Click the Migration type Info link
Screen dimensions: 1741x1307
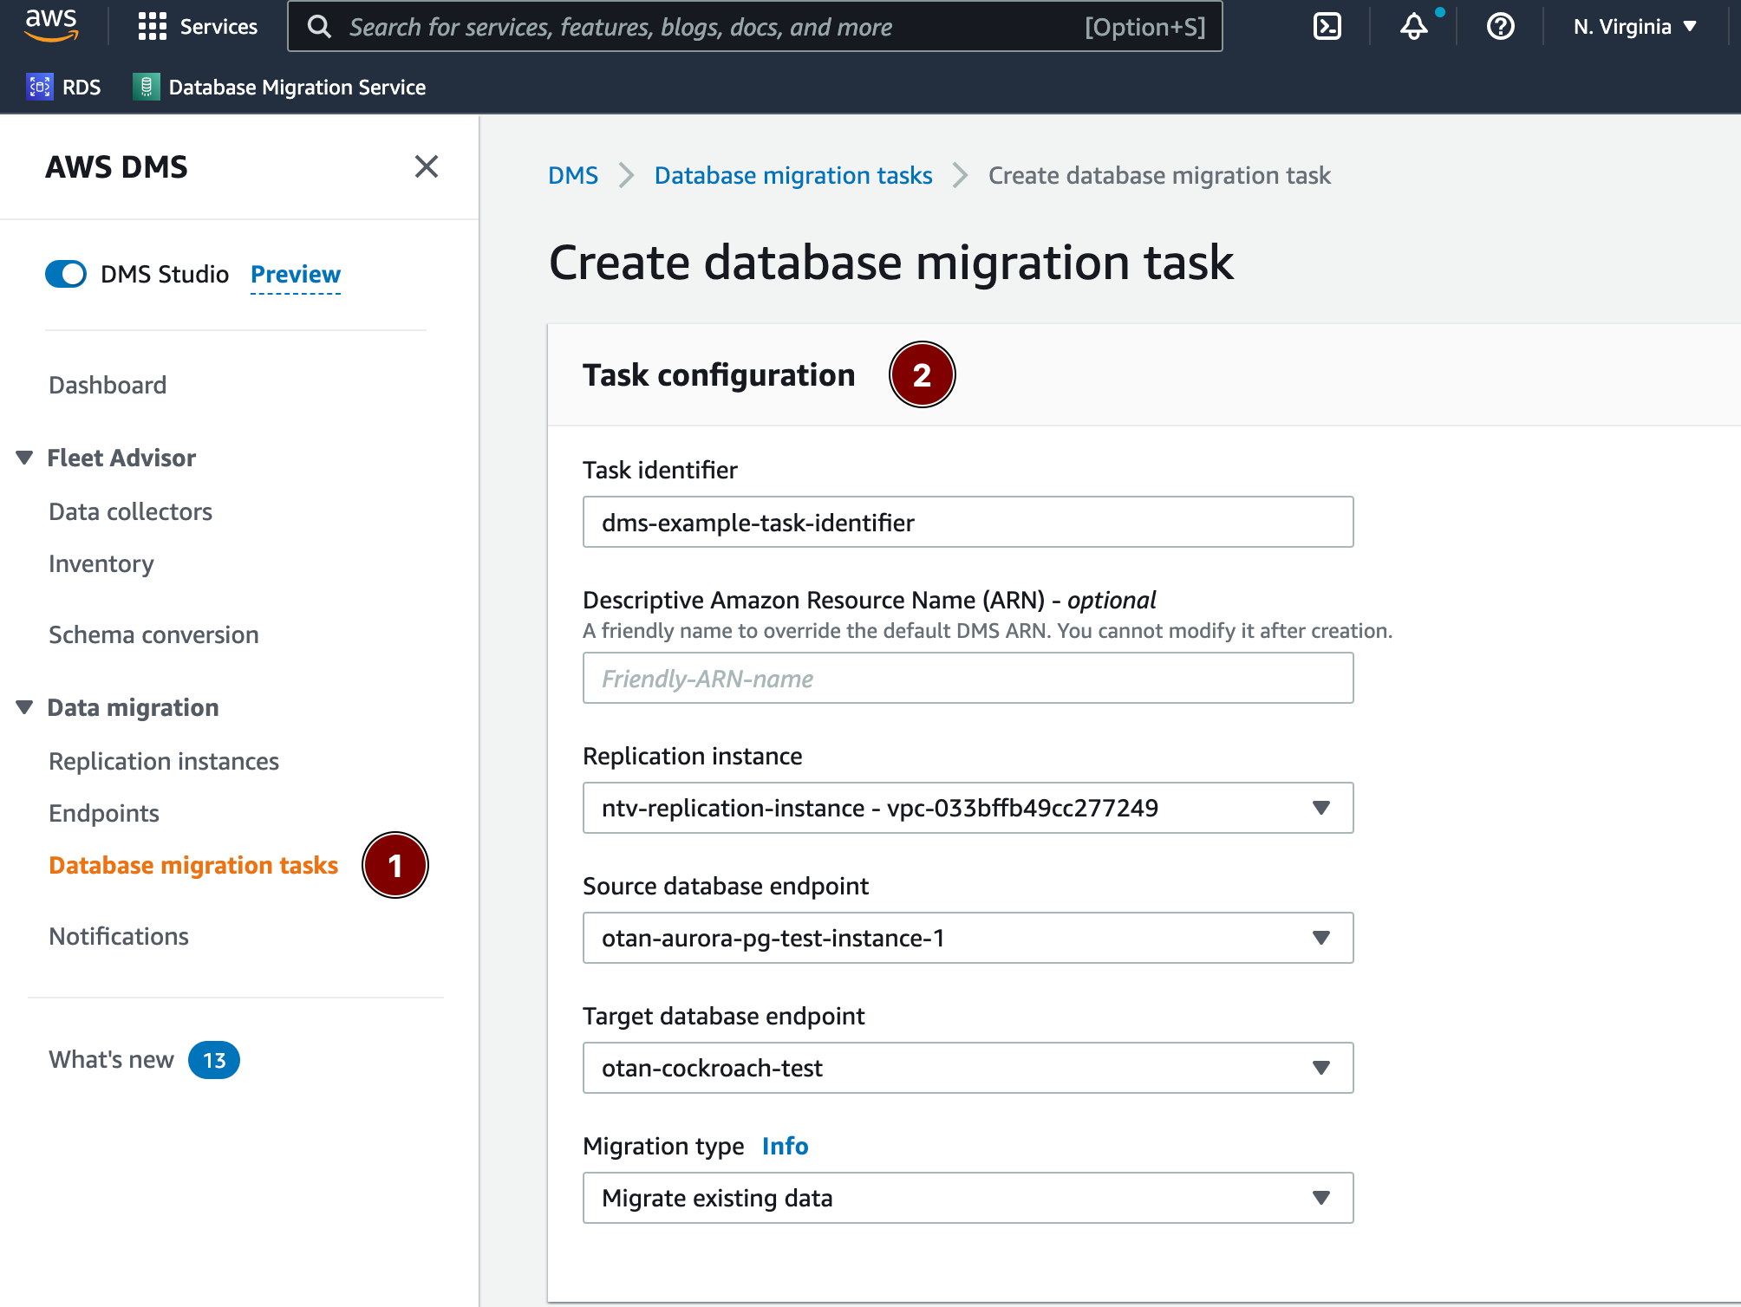786,1146
